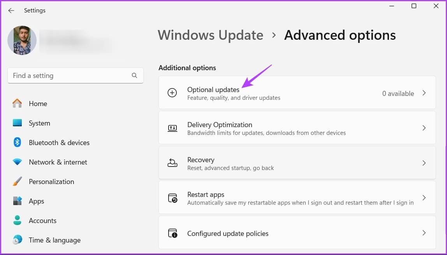Open Configured update policies option
This screenshot has height=255, width=447.
pyautogui.click(x=297, y=232)
